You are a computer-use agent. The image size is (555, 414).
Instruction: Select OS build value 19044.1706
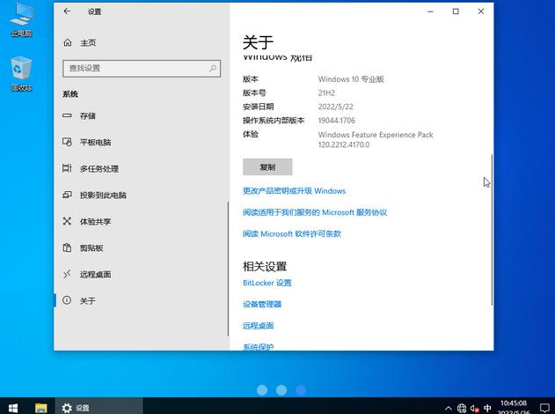pyautogui.click(x=337, y=120)
